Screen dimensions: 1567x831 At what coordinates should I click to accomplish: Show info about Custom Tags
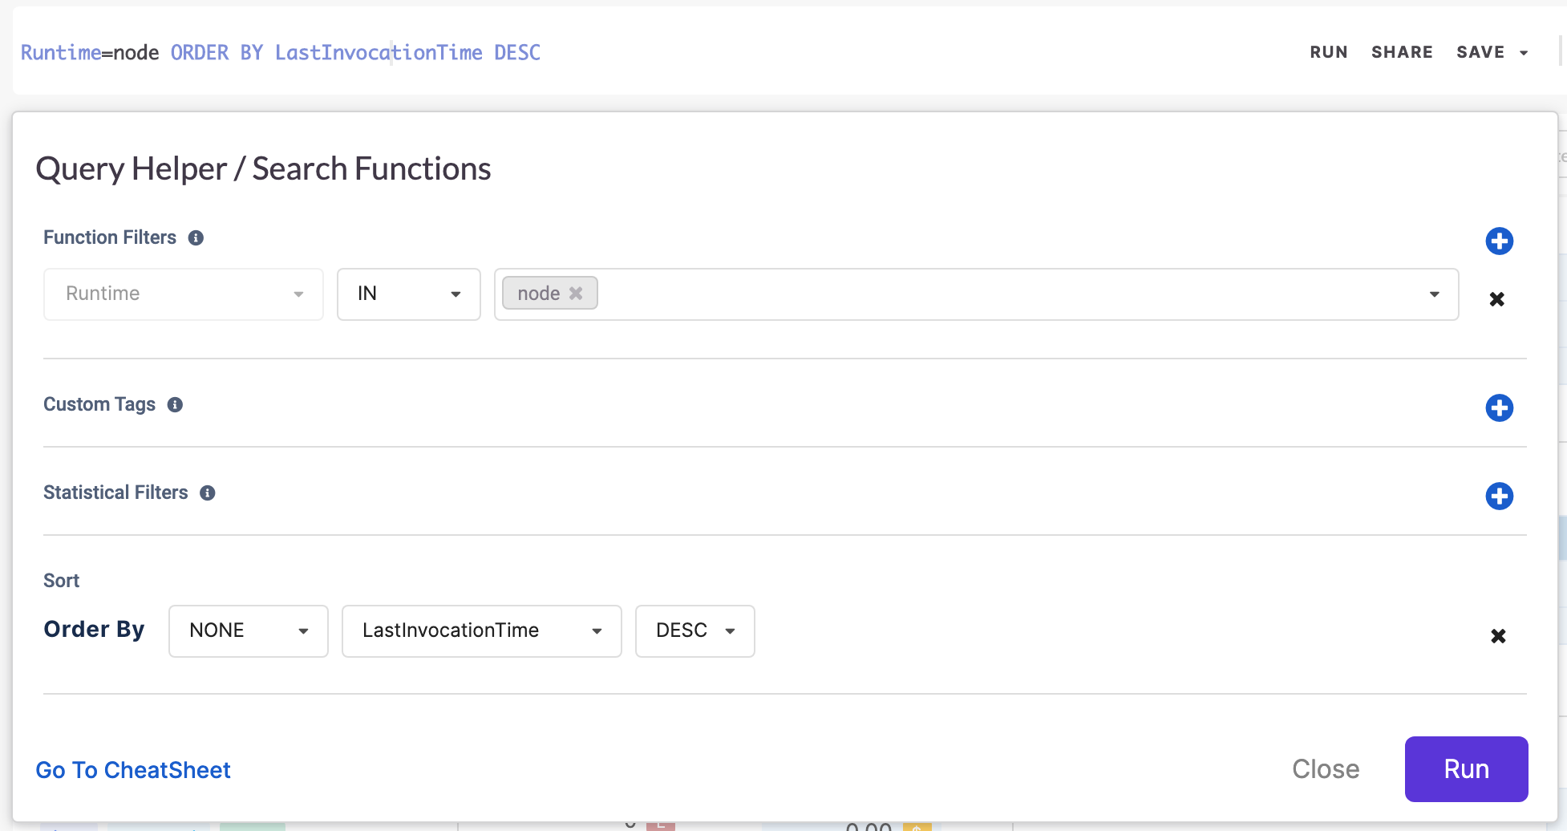coord(175,405)
